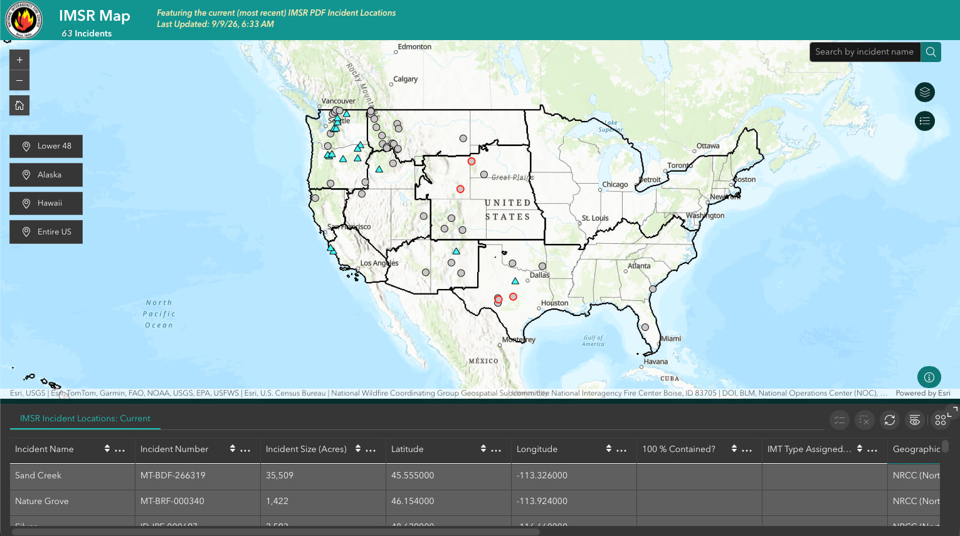This screenshot has width=960, height=536.
Task: Click the magnifier search button
Action: 931,51
